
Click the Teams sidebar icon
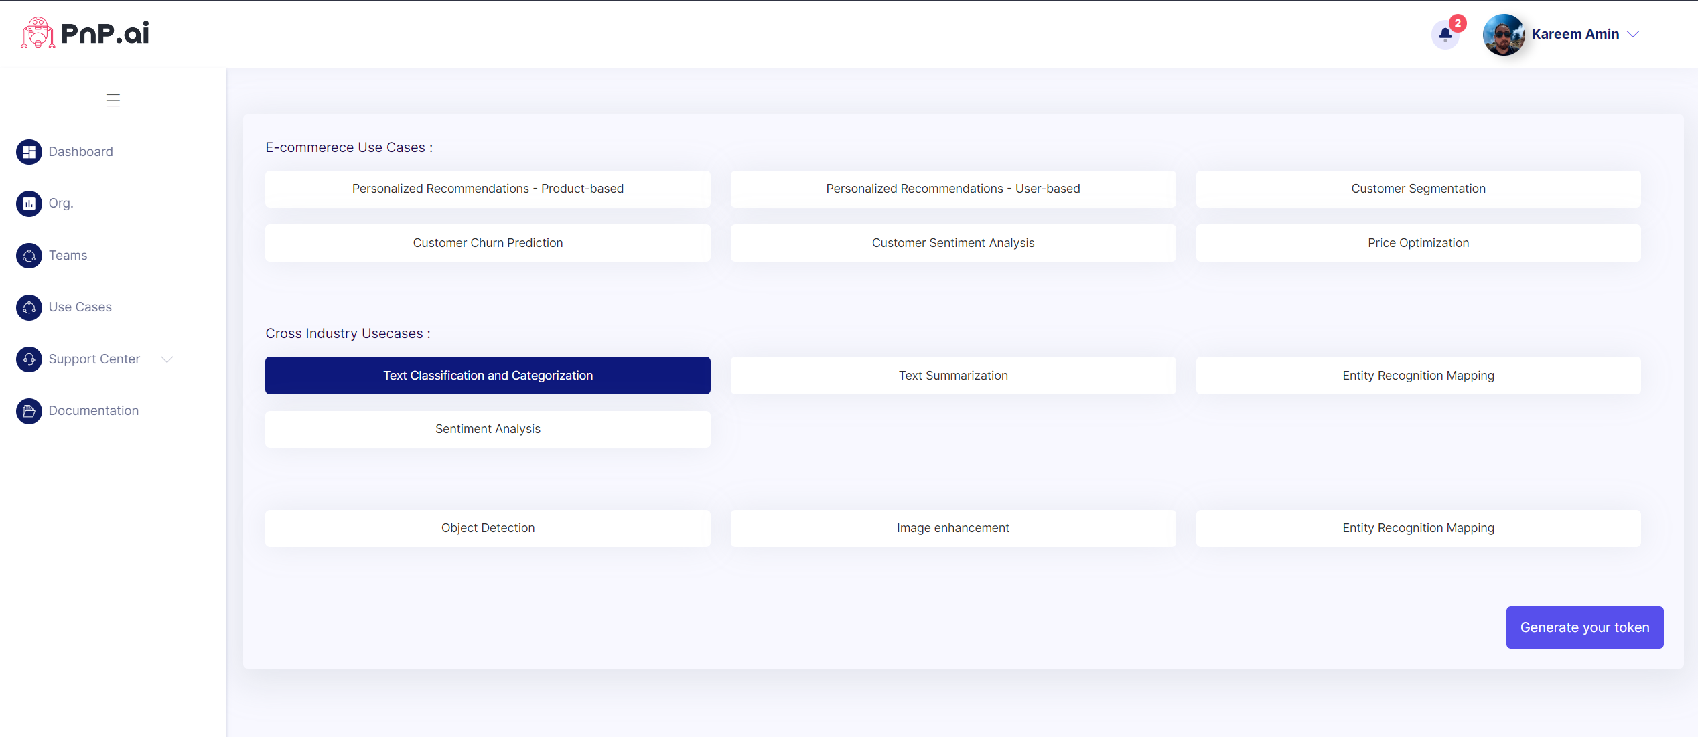coord(29,256)
